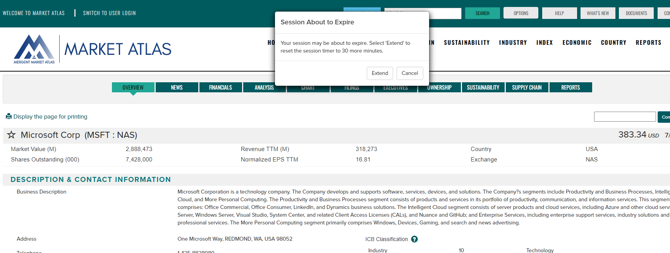Click the Normalized EPS value 16.81
The width and height of the screenshot is (670, 253).
[x=363, y=160]
